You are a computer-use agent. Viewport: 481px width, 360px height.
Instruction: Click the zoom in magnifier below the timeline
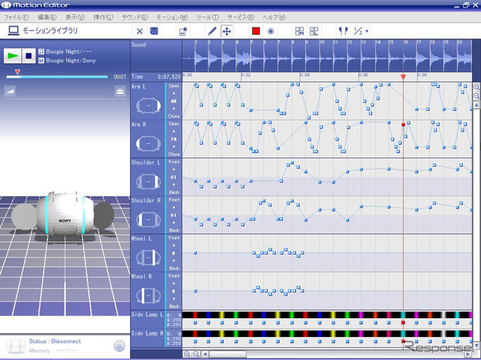(187, 354)
